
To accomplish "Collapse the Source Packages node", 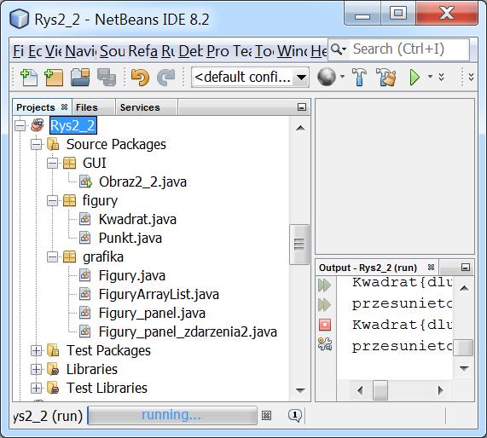I will (x=37, y=144).
